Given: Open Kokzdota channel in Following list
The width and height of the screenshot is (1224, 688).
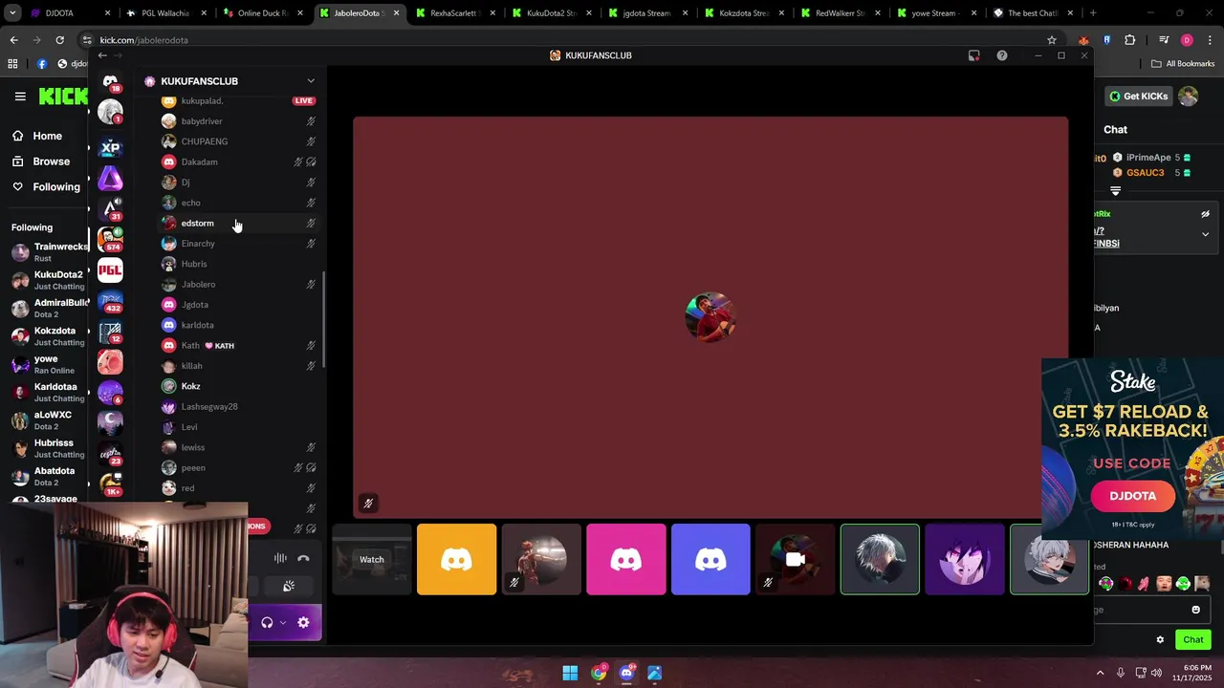Looking at the screenshot, I should coord(49,336).
